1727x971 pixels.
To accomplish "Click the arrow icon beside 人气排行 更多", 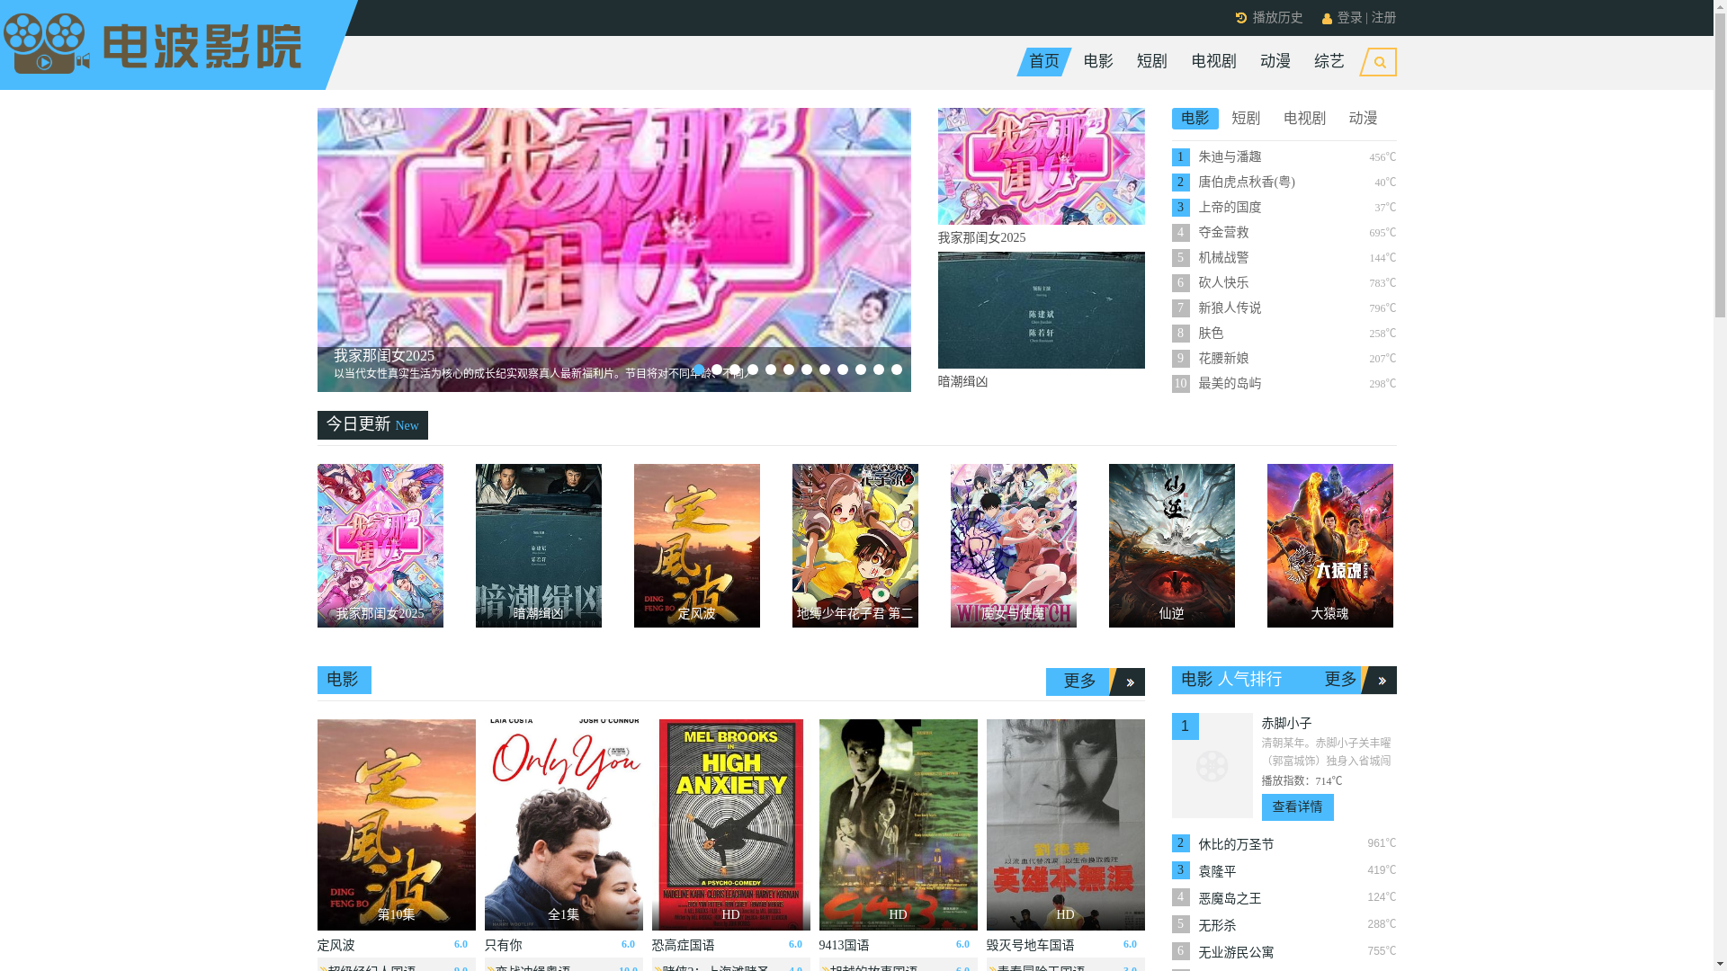I will (1381, 681).
